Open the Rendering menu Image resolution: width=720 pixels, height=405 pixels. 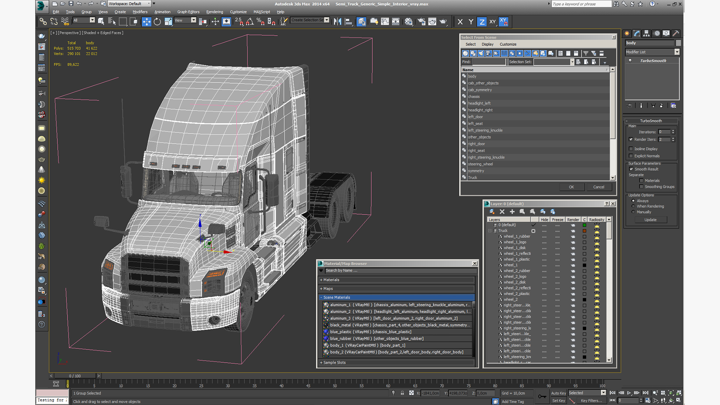pyautogui.click(x=214, y=12)
